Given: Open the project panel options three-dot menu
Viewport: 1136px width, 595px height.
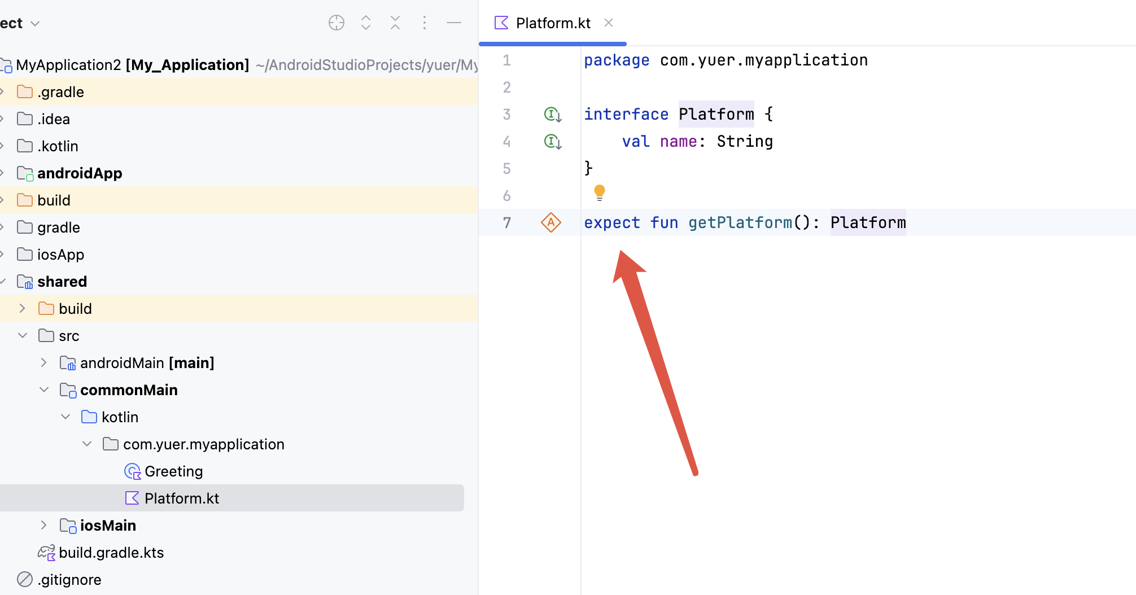Looking at the screenshot, I should pyautogui.click(x=425, y=23).
